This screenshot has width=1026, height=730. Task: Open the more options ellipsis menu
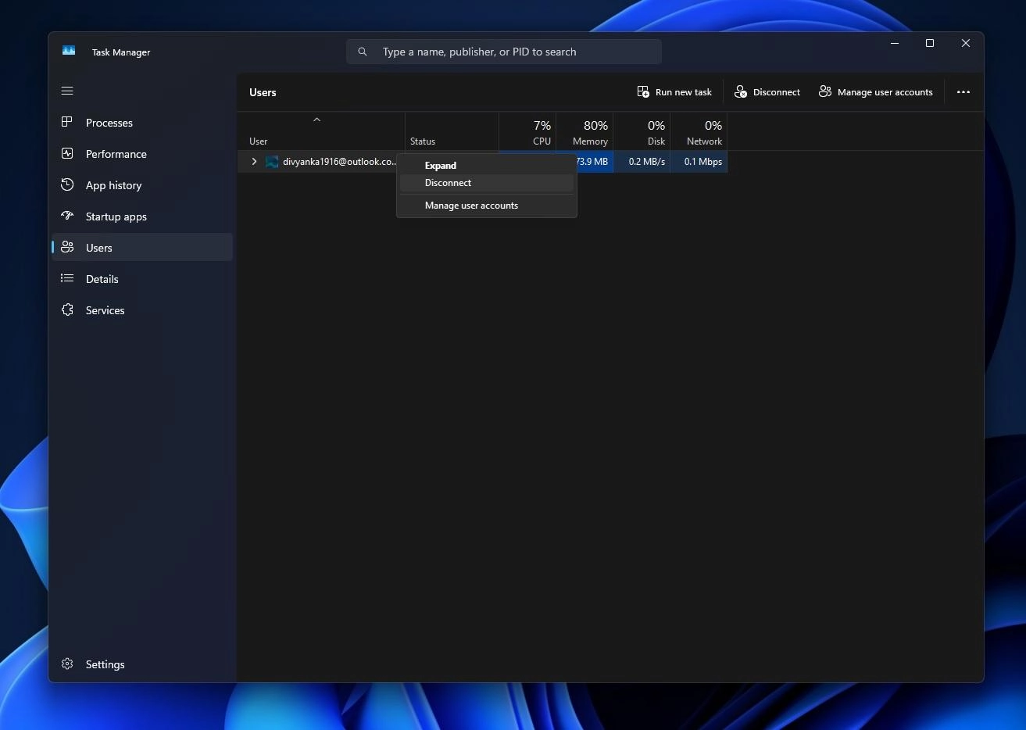[x=963, y=91]
